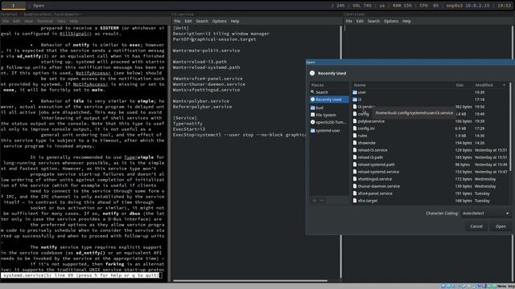Open the Terminal menu in the terminal window

point(45,21)
